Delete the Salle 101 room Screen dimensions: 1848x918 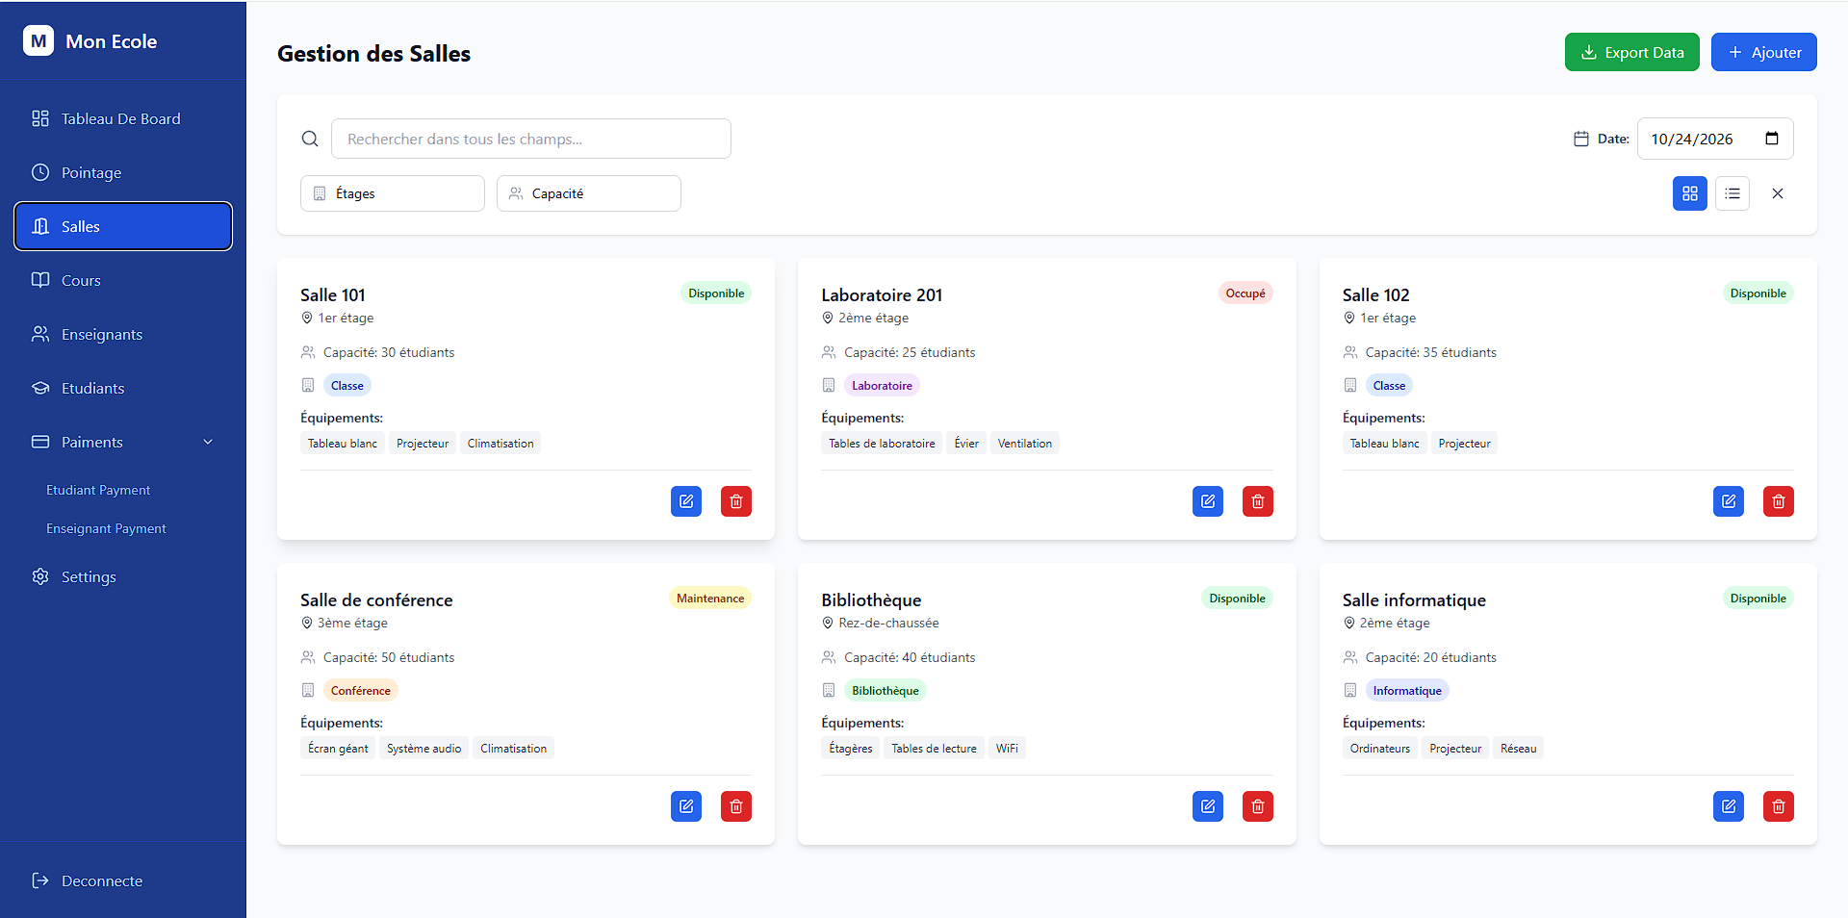(736, 501)
